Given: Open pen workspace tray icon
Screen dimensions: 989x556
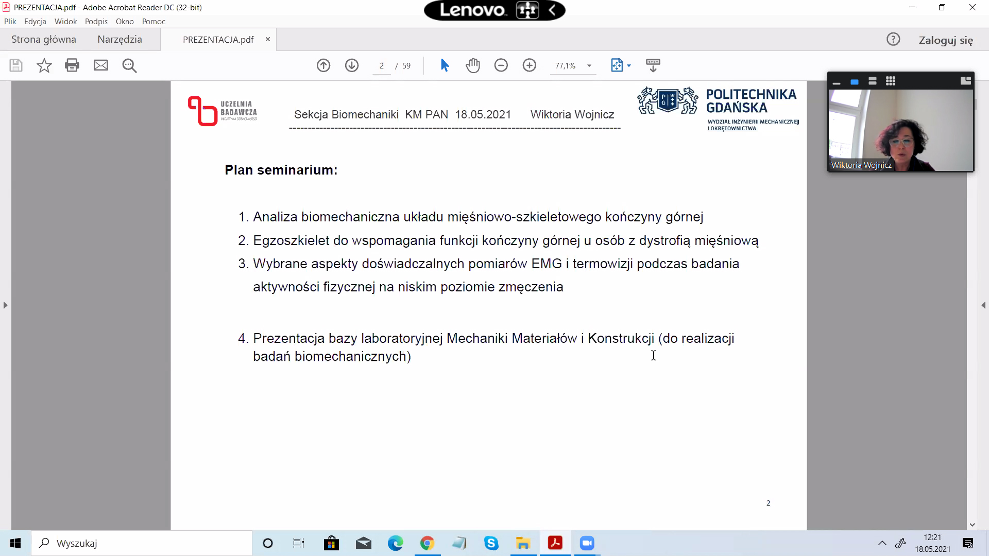Looking at the screenshot, I should [900, 543].
